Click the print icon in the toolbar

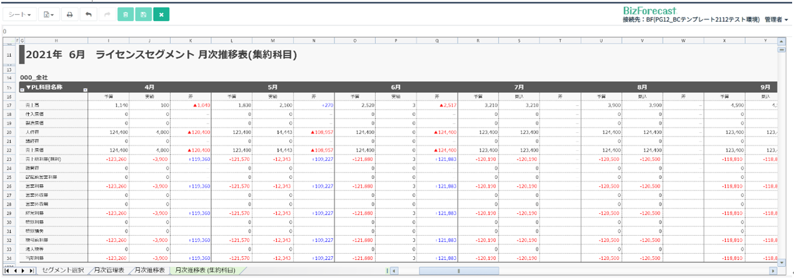[x=70, y=14]
